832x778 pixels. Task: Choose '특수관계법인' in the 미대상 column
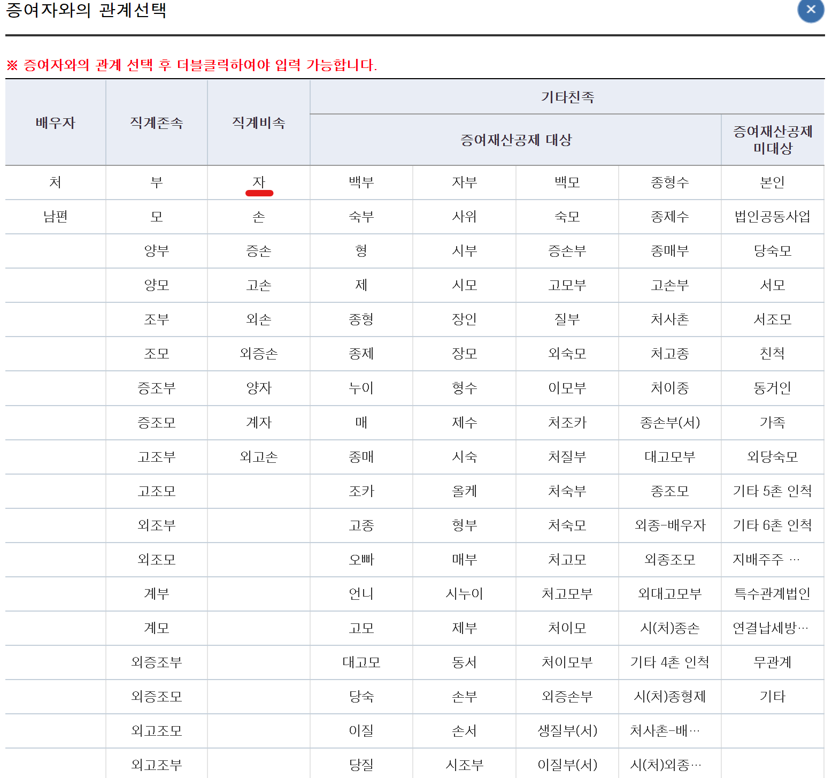tap(772, 593)
